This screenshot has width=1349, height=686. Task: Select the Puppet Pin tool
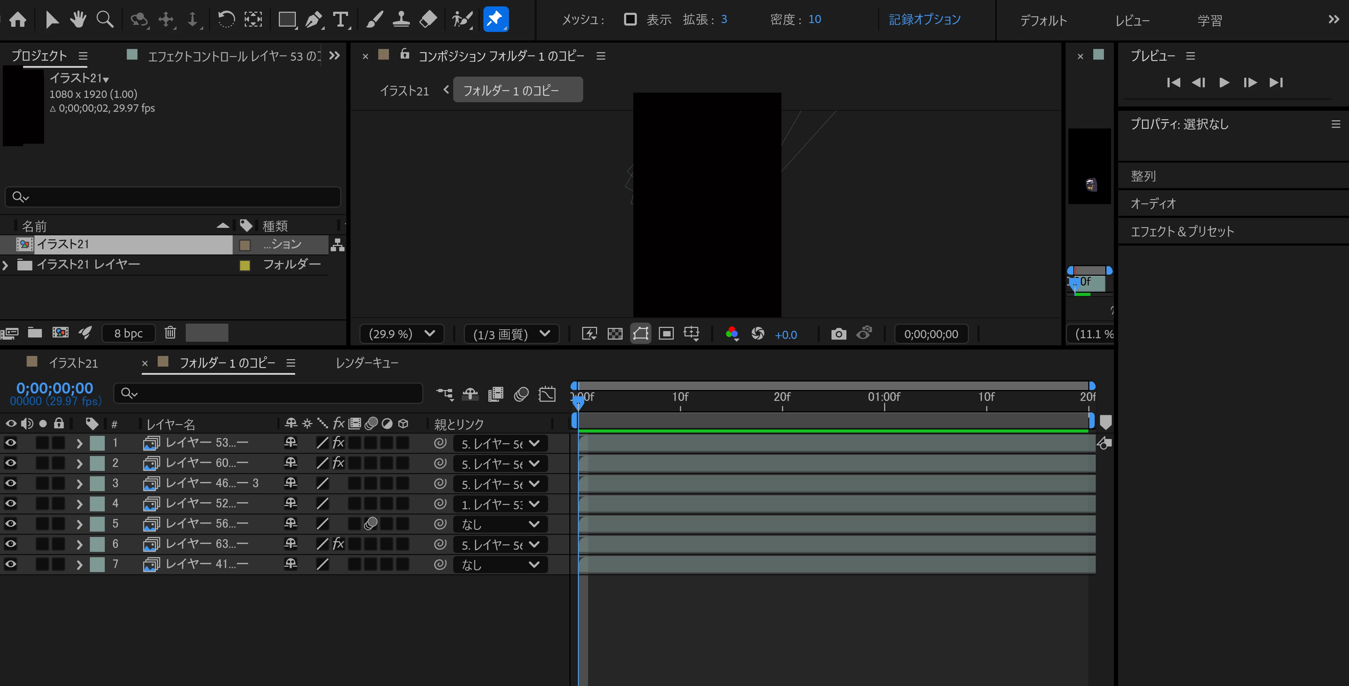tap(495, 20)
